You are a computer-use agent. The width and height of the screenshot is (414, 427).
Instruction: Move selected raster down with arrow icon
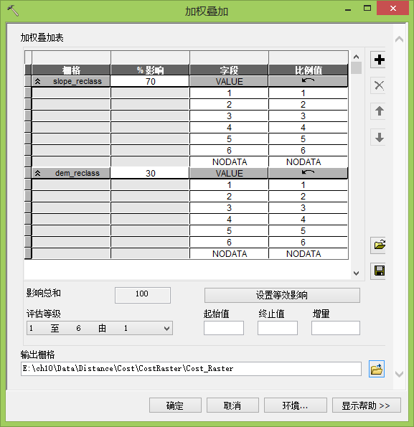(379, 137)
